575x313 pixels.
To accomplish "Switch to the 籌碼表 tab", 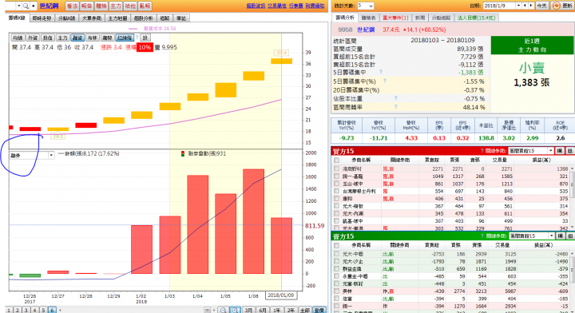I will pyautogui.click(x=368, y=18).
